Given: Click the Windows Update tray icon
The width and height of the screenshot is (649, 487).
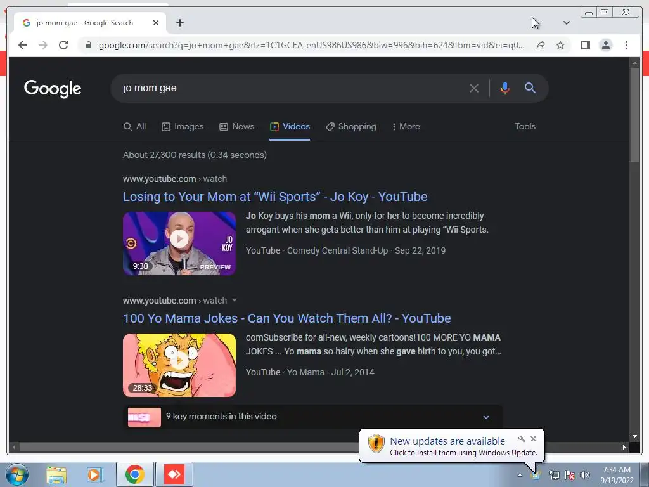Looking at the screenshot, I should 536,475.
